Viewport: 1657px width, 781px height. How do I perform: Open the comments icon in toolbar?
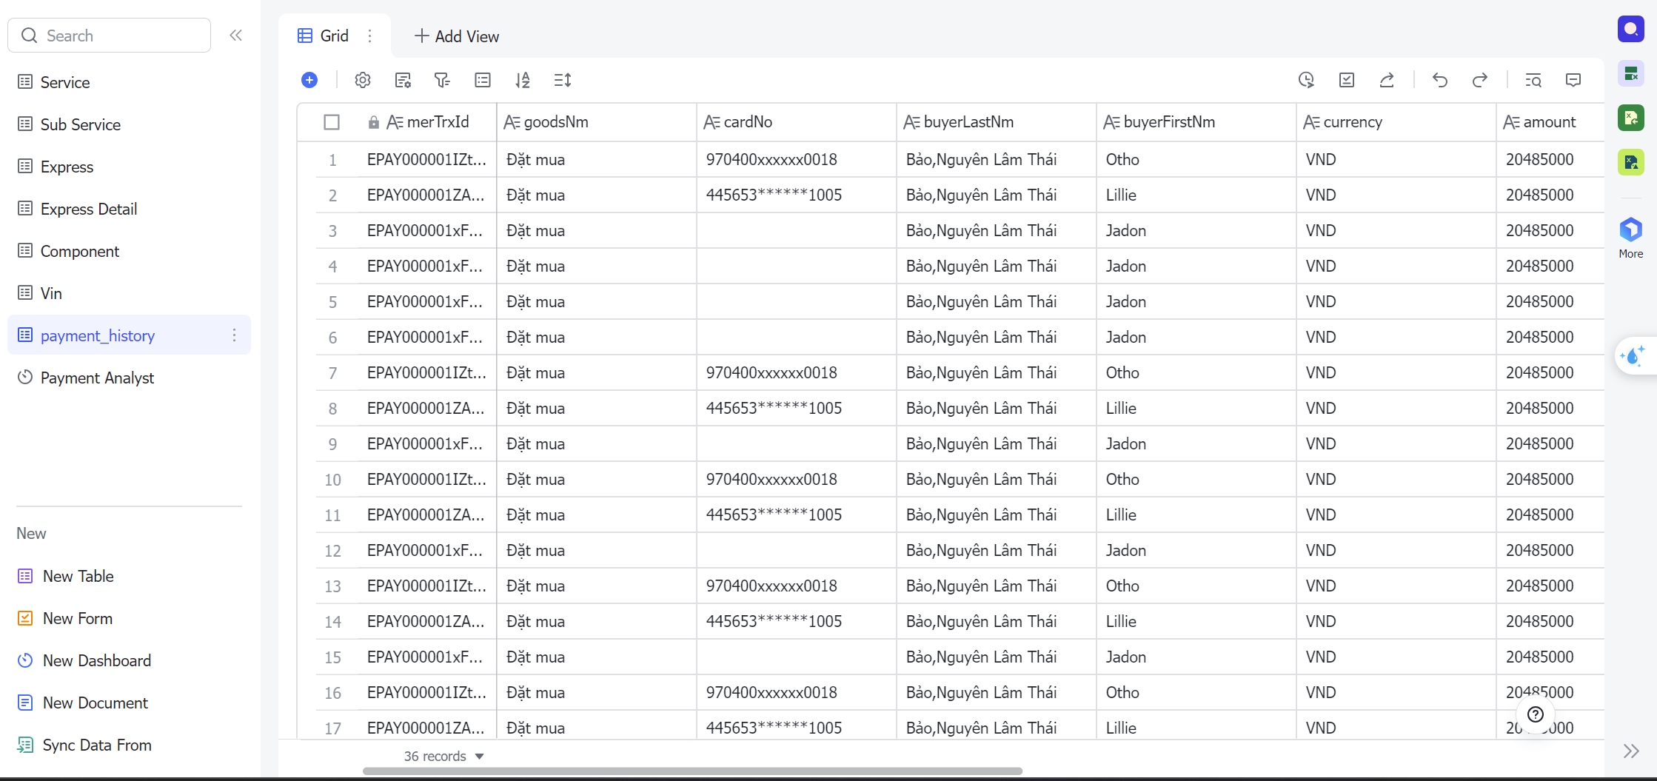coord(1573,80)
